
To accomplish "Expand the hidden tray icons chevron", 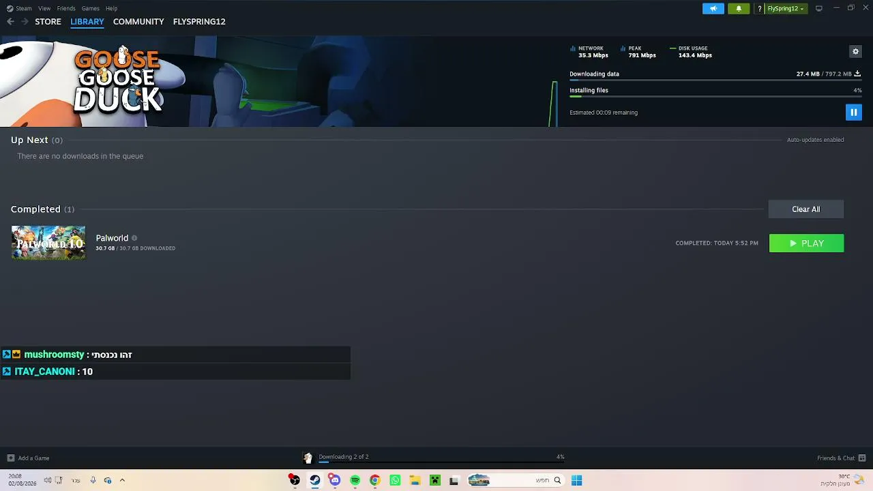I will [x=122, y=480].
